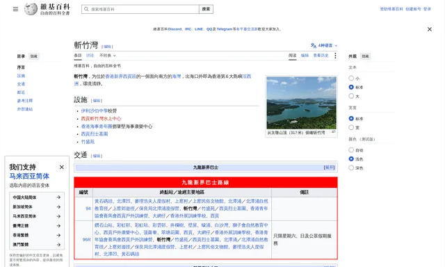Click the search magnifier icon

tap(86, 9)
